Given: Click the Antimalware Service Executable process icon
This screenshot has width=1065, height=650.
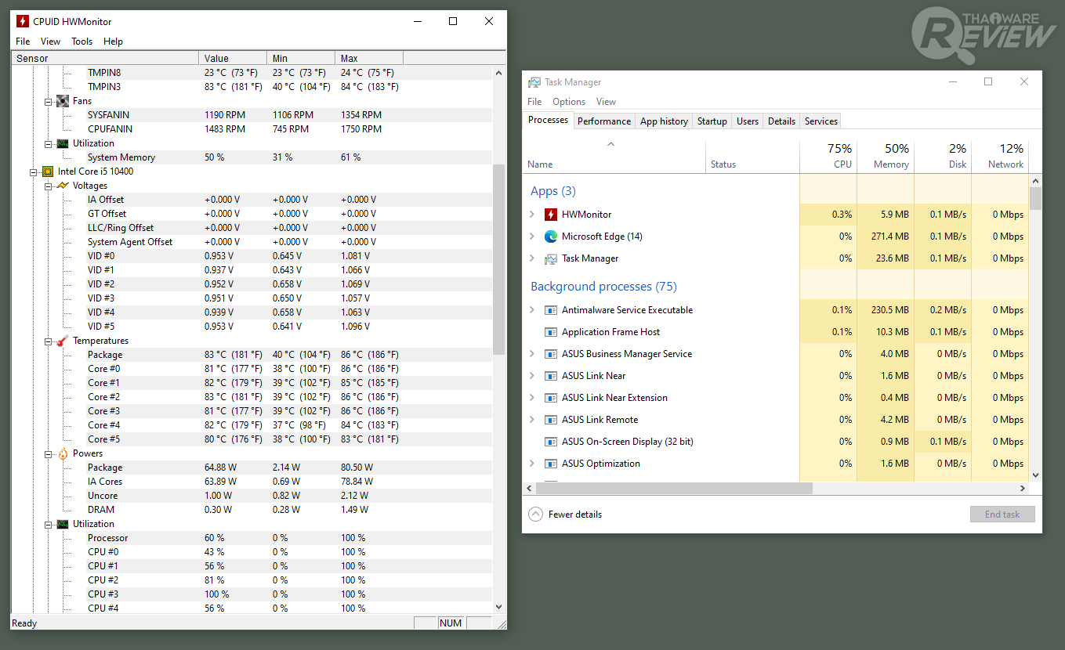Looking at the screenshot, I should click(550, 310).
